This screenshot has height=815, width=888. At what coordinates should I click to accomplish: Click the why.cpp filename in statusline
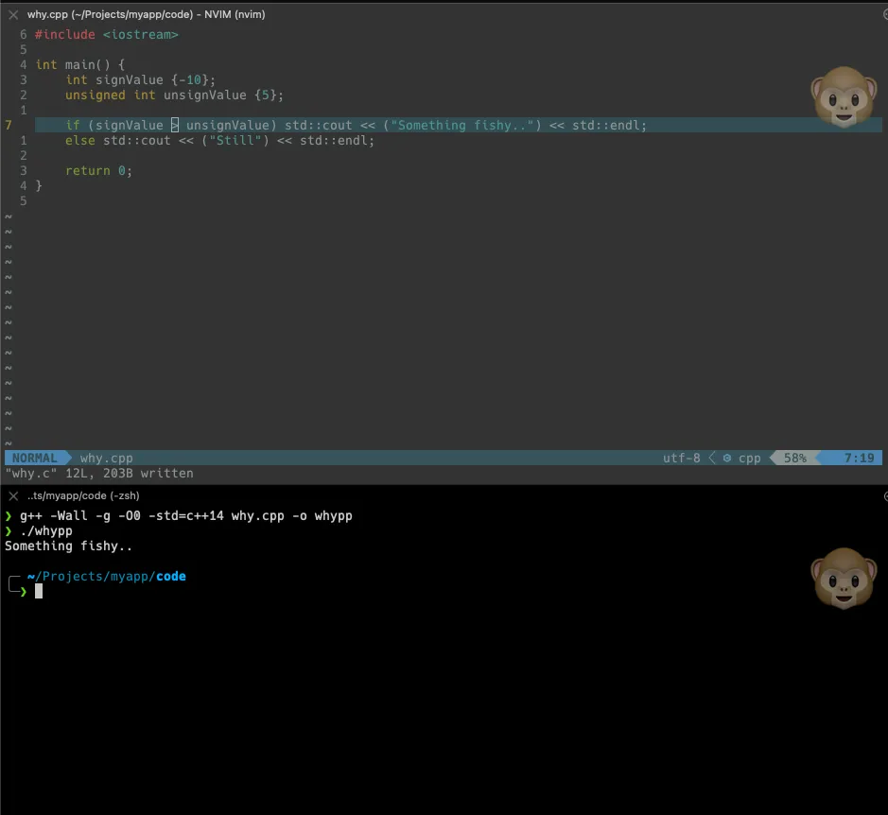click(106, 458)
